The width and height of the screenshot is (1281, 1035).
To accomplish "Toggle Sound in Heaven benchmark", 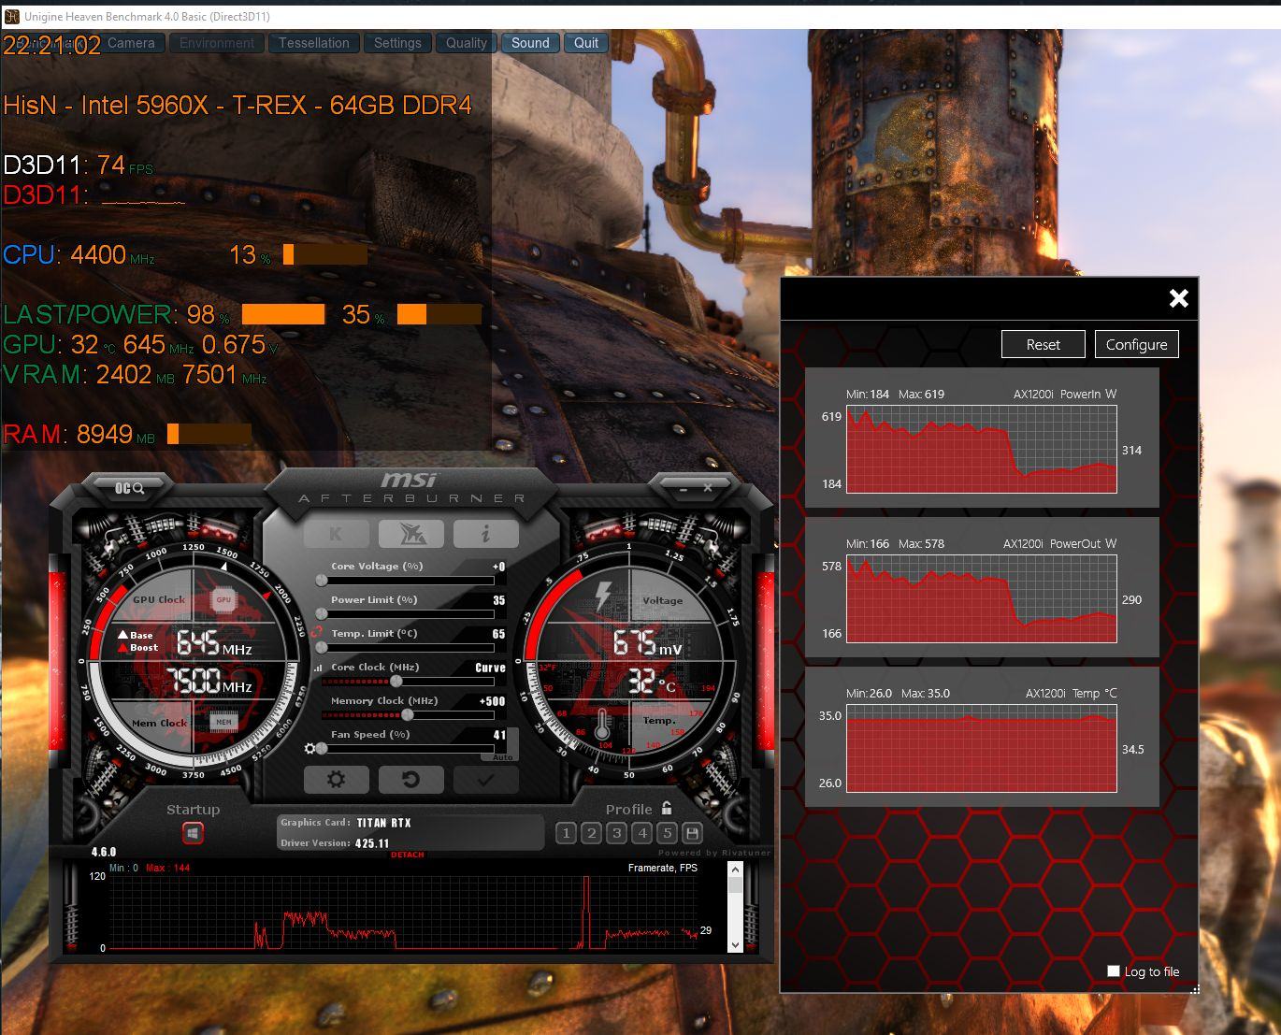I will tap(530, 43).
